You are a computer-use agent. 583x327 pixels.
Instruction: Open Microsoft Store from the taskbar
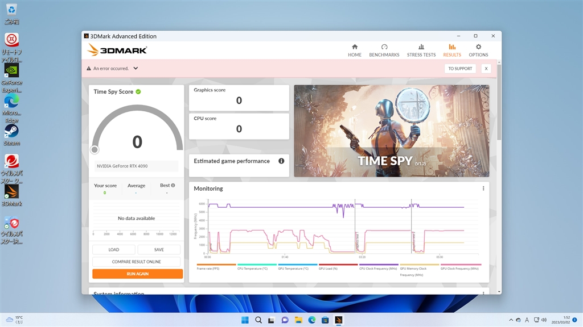pyautogui.click(x=325, y=320)
